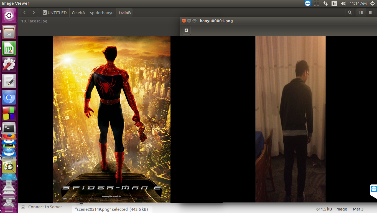Open the Terminal from the dock
The image size is (377, 213).
(9, 128)
